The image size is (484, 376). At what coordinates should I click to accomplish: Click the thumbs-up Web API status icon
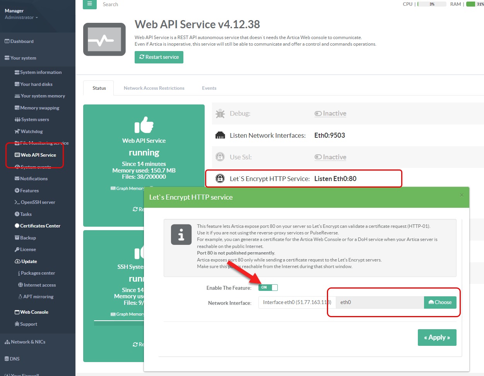(144, 125)
